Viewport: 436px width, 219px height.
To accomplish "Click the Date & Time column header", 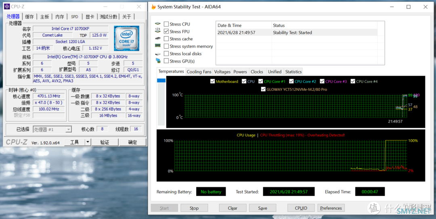I will tap(243, 25).
